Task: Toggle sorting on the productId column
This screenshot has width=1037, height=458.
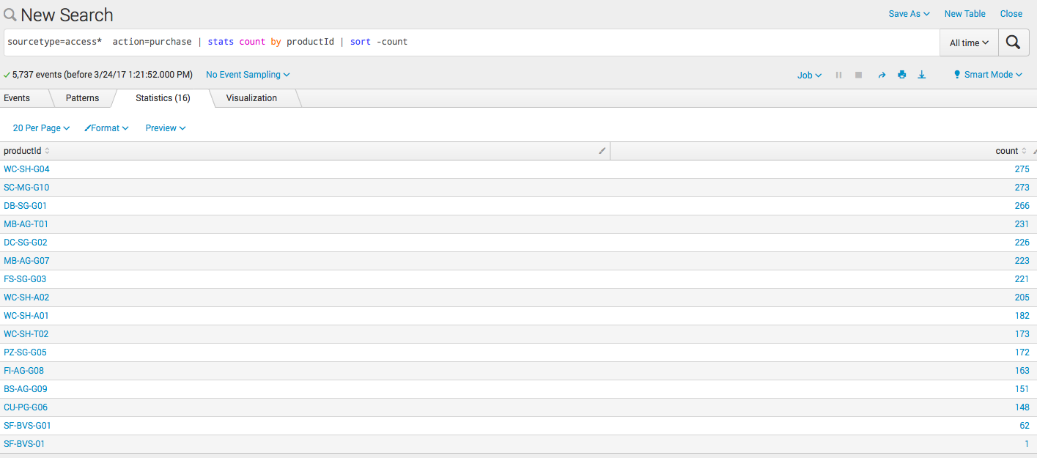Action: (x=46, y=150)
